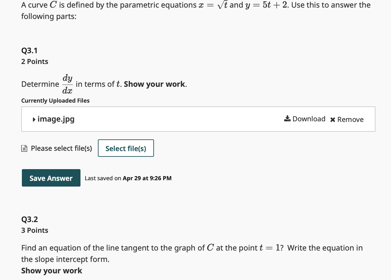
Task: Click the Q3.2 section heading
Action: coord(29,219)
